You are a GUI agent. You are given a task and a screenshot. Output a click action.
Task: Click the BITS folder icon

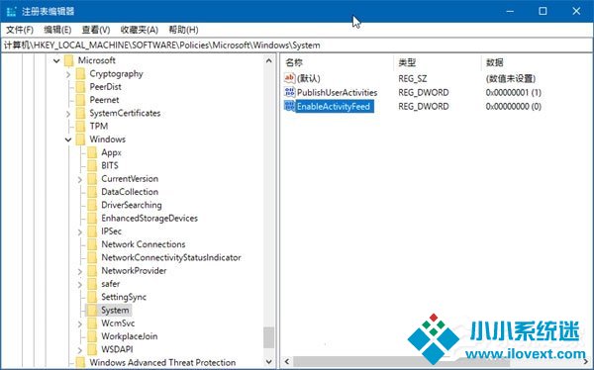pos(92,165)
